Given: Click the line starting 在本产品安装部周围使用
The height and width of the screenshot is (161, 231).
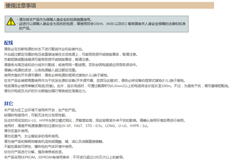Looking at the screenshot, I should (x=95, y=80).
